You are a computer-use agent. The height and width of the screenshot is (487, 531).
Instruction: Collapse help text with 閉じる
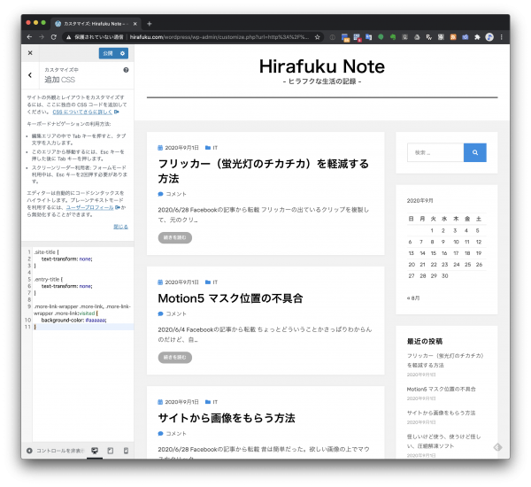(x=120, y=226)
